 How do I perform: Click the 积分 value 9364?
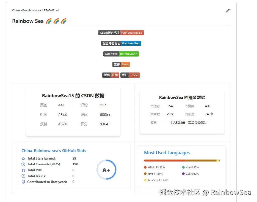tap(104, 124)
